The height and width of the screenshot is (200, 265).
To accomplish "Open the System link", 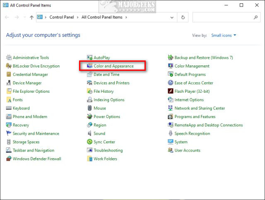I will click(181, 142).
